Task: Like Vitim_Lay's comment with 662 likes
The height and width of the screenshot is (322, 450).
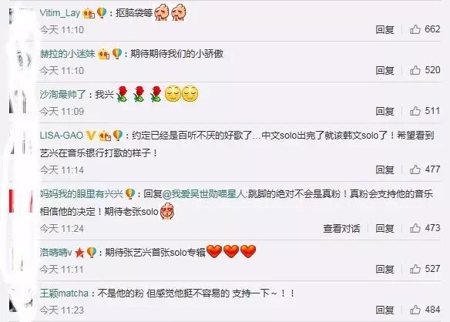Action: pos(415,29)
